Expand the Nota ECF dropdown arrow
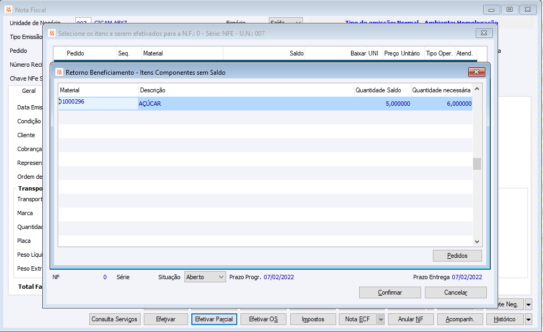 [381, 319]
